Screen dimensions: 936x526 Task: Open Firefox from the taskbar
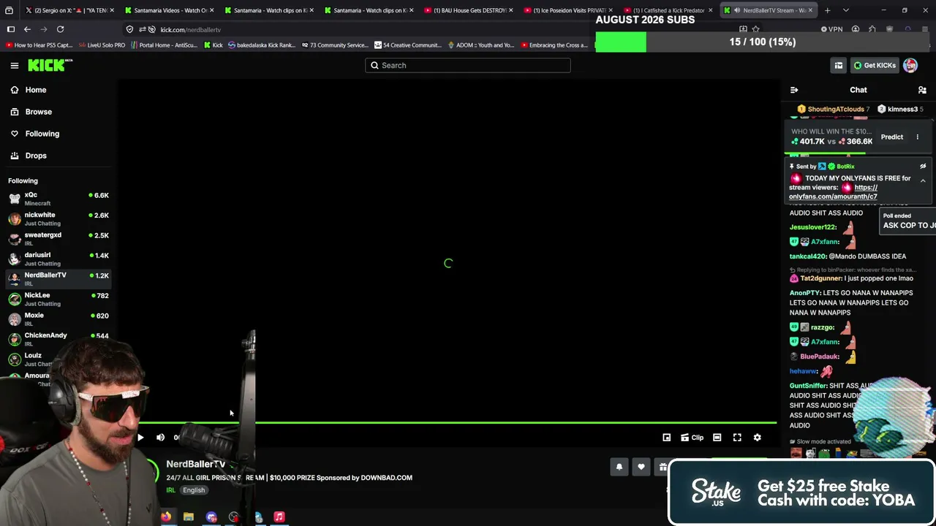[x=166, y=517]
